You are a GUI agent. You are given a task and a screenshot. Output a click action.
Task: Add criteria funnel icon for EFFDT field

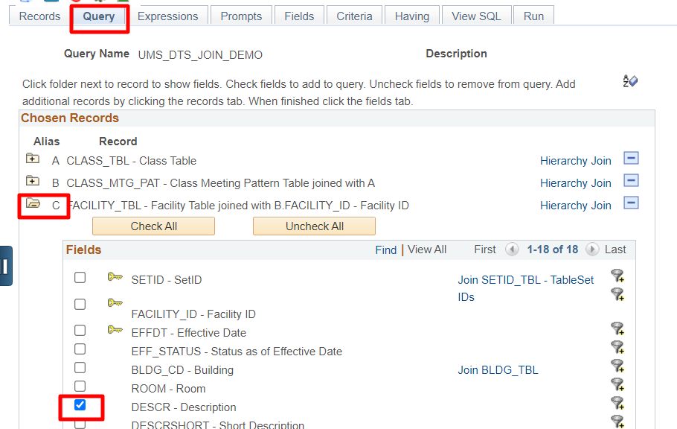tap(617, 328)
